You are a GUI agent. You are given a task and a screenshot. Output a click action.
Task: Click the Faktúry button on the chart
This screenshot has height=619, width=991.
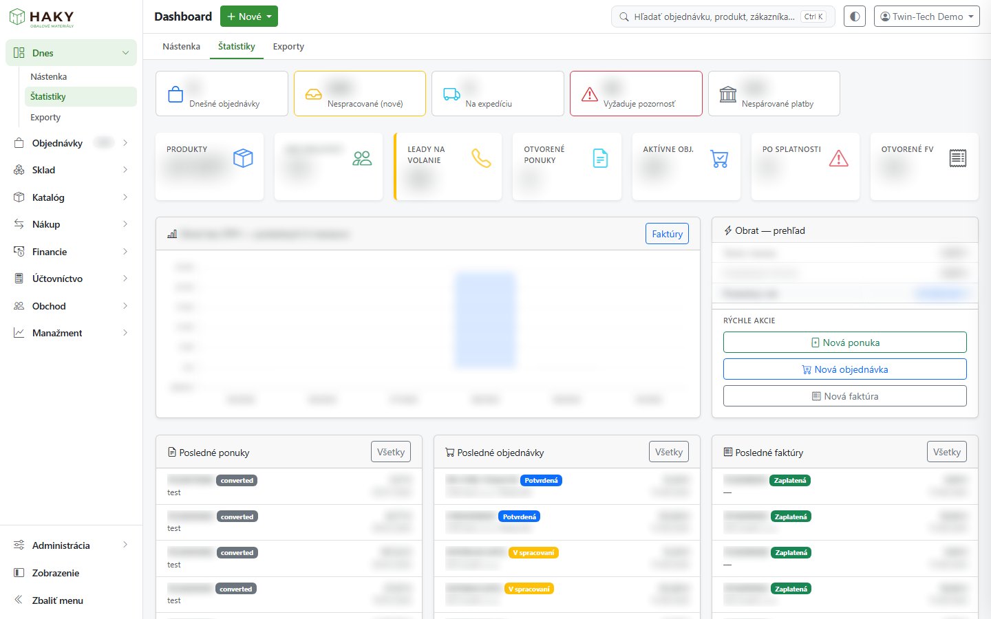click(667, 234)
